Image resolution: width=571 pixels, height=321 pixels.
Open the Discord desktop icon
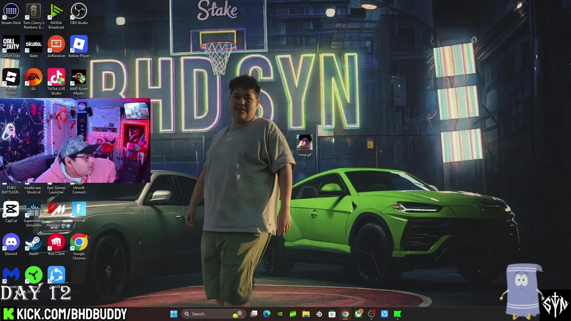pos(11,245)
